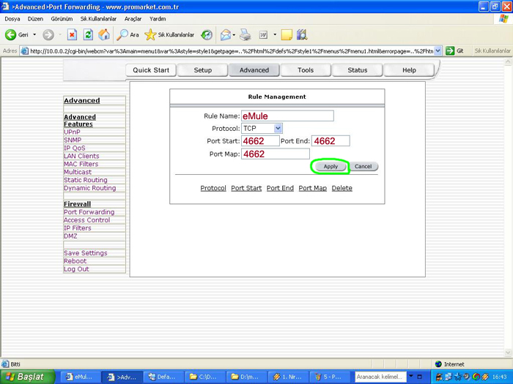Click the Save Settings link

(86, 253)
